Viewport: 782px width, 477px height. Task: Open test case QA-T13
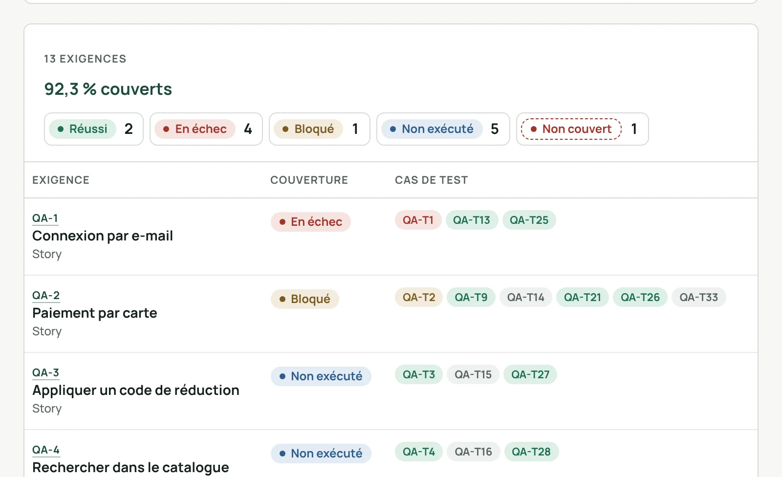tap(472, 220)
